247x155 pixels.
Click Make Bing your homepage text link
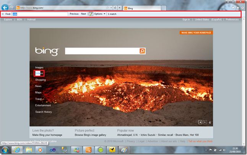point(47,135)
